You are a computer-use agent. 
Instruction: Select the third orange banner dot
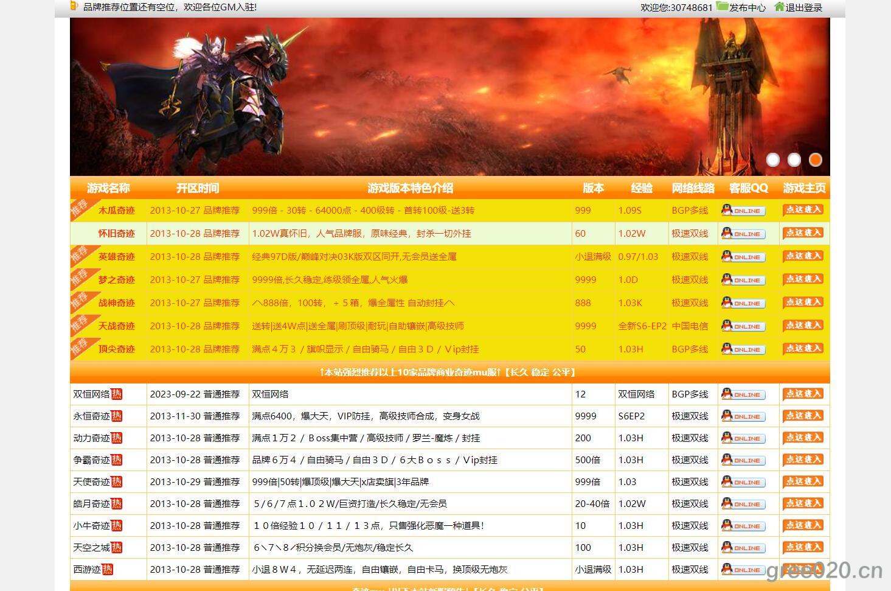pos(816,159)
